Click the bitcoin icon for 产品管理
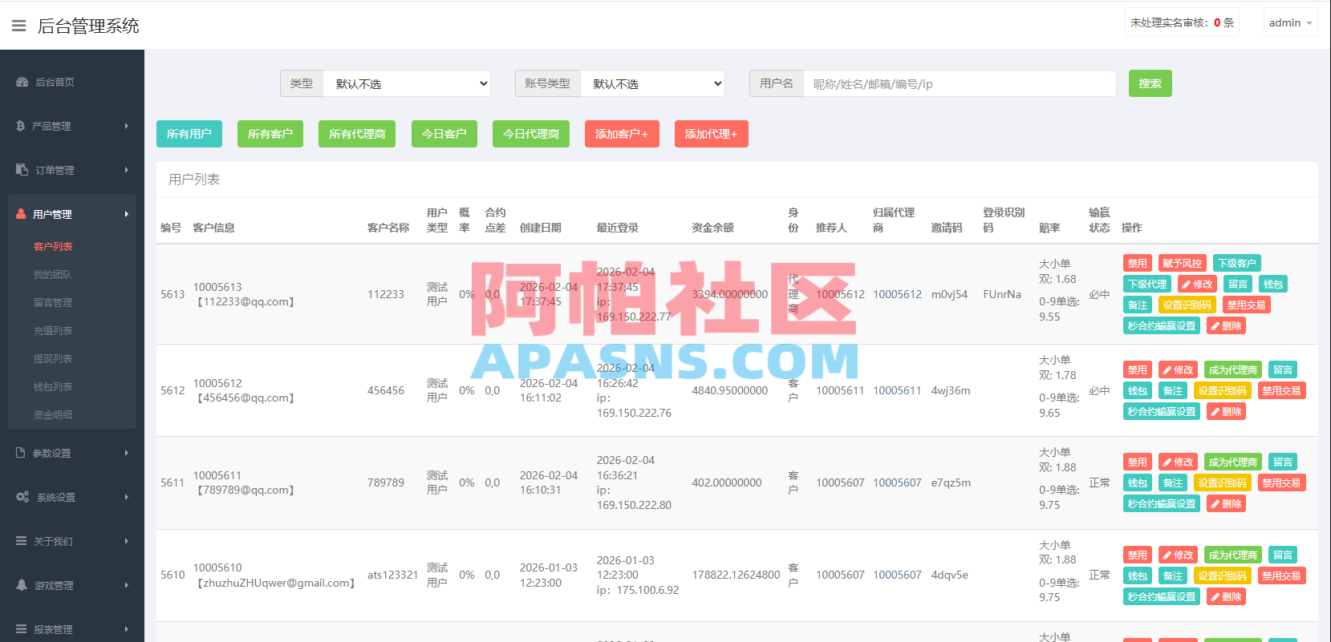Viewport: 1331px width, 642px height. point(20,126)
